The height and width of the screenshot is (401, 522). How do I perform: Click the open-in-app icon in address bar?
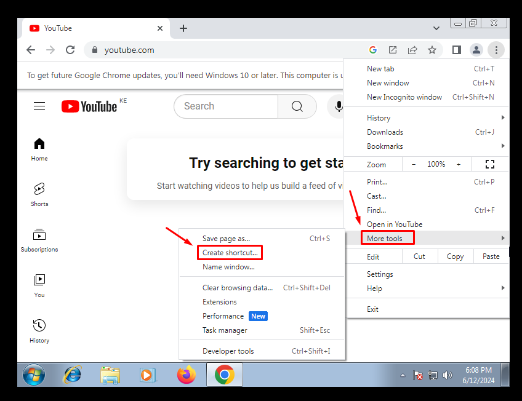click(393, 50)
